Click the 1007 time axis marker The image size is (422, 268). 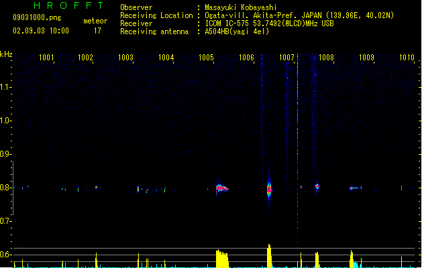[286, 58]
